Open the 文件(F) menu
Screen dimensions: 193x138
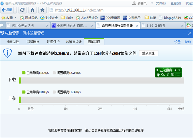click(161, 3)
